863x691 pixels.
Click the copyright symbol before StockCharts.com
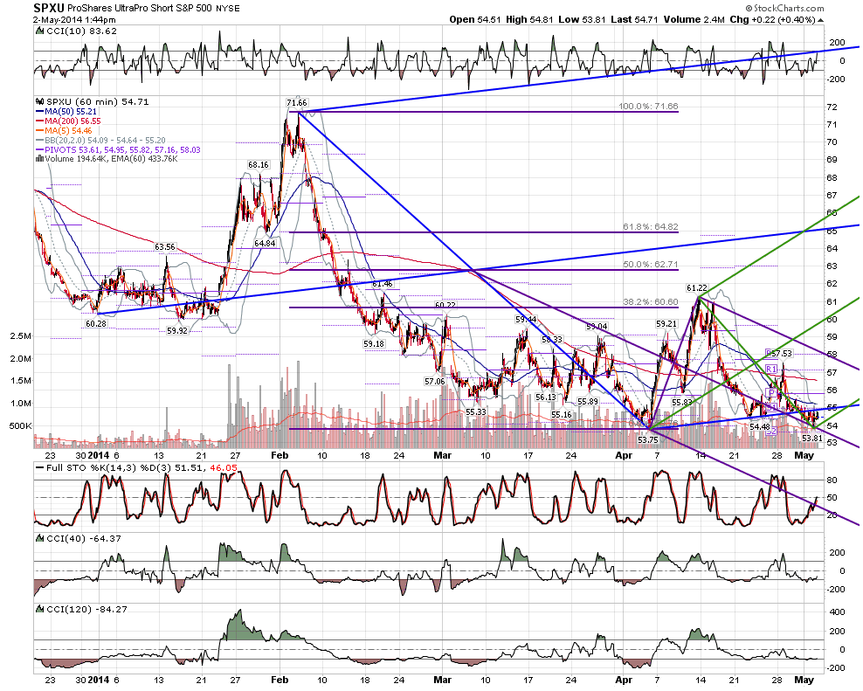coord(749,8)
